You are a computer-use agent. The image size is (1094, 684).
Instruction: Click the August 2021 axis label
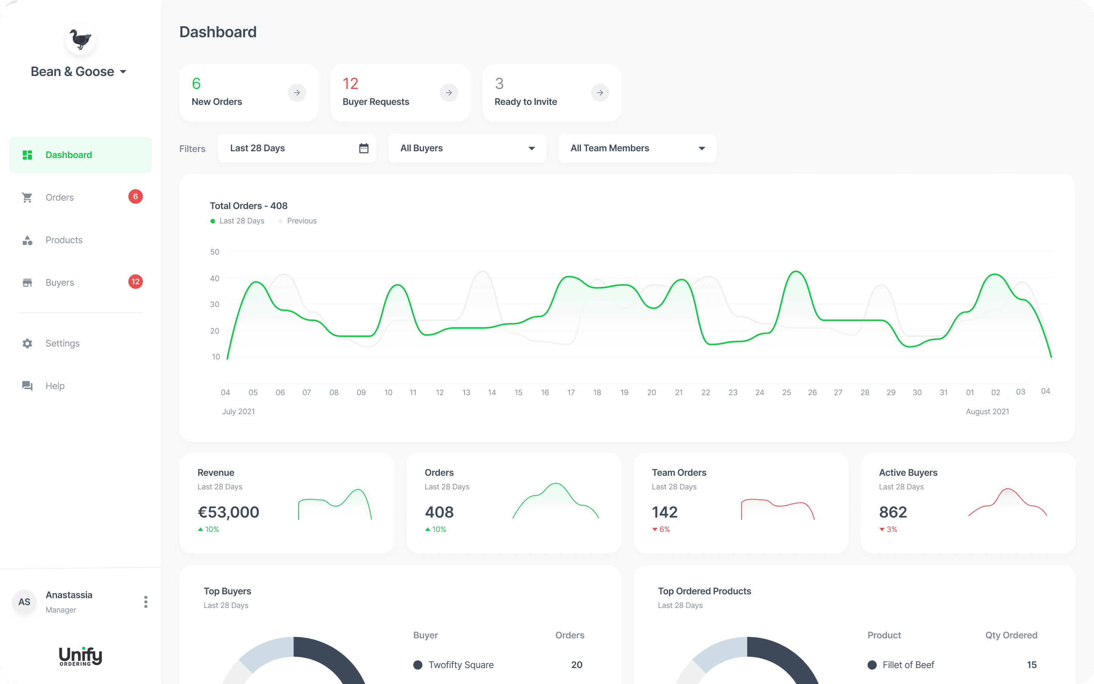coord(987,411)
